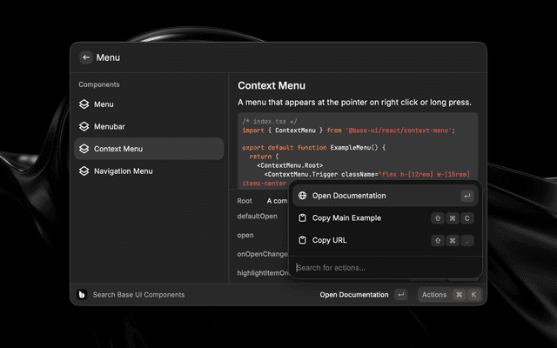Click the index.tsx code example block
557x348 pixels.
click(357, 139)
